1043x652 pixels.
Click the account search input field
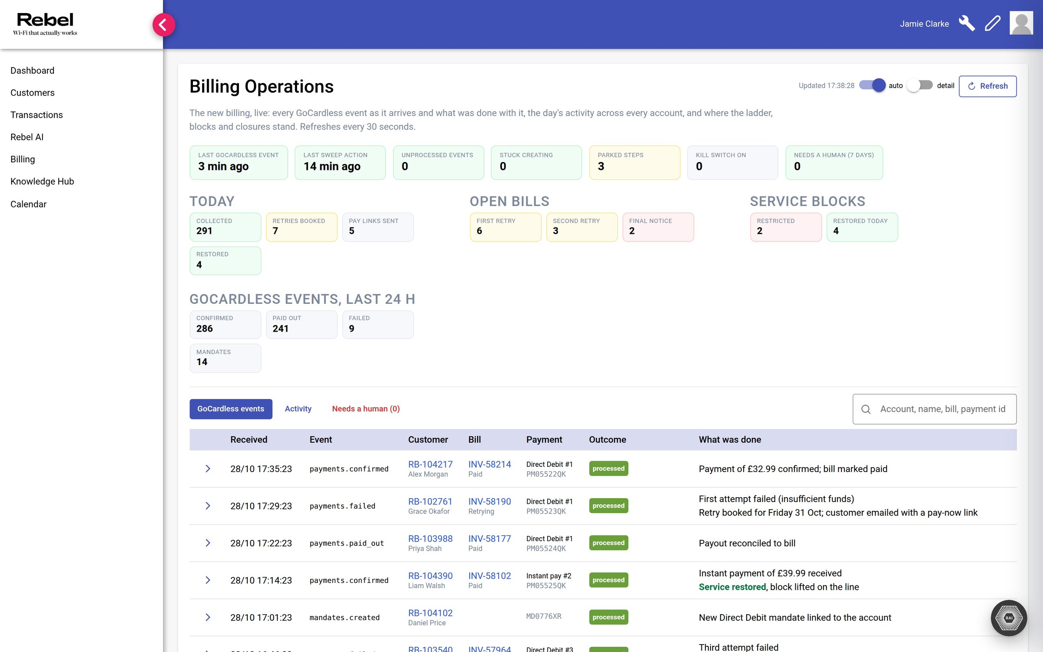click(x=934, y=409)
